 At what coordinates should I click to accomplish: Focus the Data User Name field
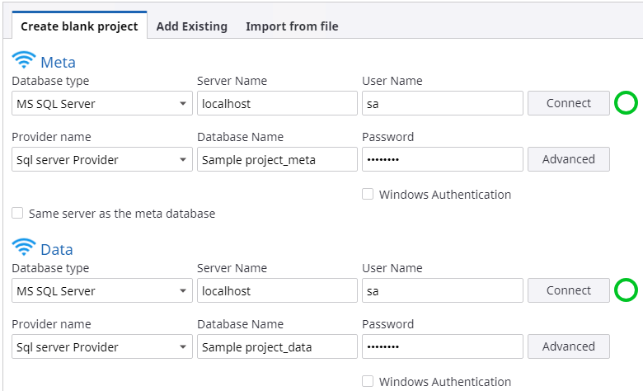click(443, 290)
